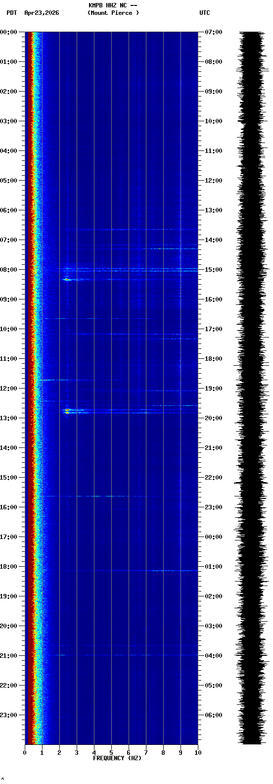Click PDT time label '10:00'

9,329
